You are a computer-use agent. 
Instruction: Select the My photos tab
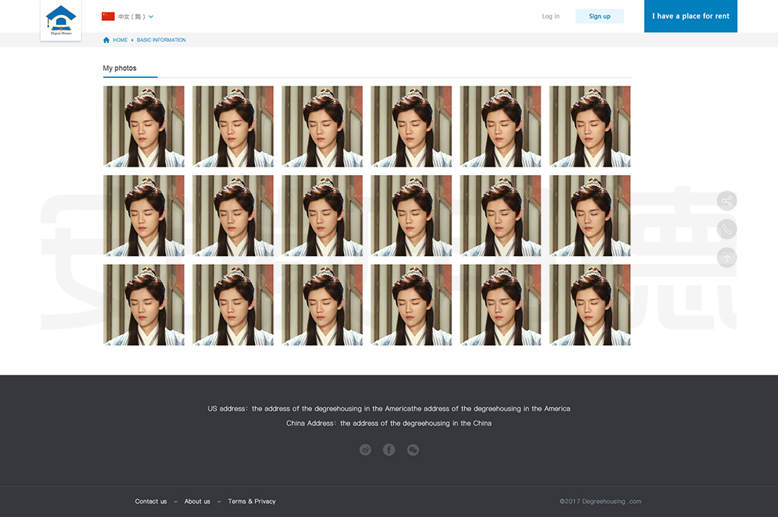coord(120,69)
